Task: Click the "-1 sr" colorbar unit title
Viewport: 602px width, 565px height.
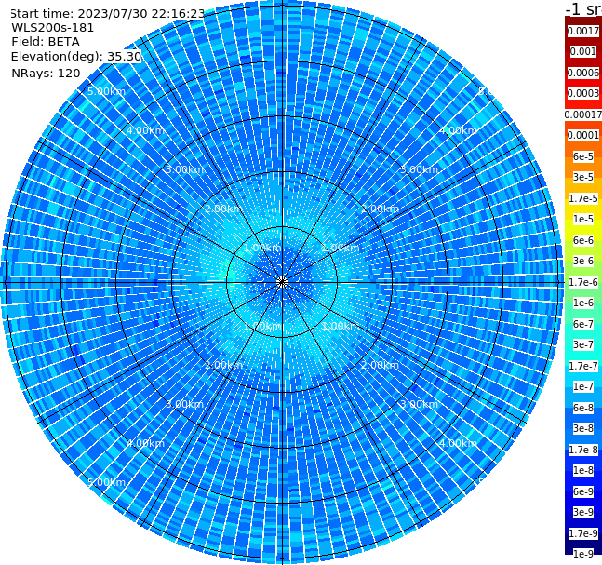Action: (x=583, y=8)
